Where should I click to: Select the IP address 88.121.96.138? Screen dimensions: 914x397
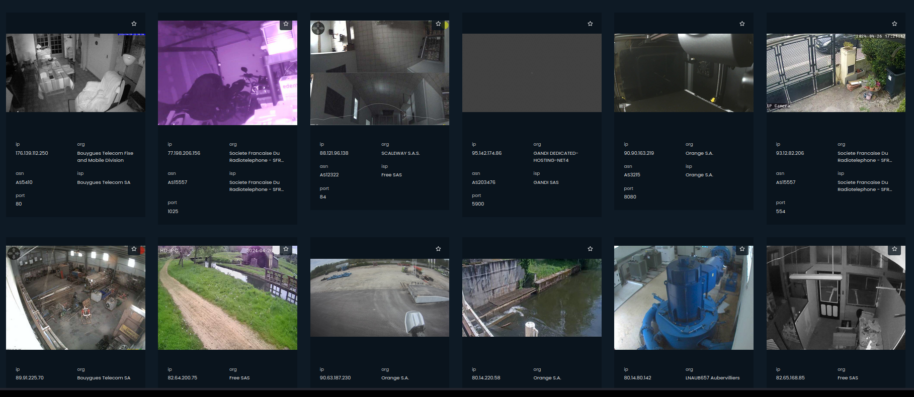tap(334, 153)
